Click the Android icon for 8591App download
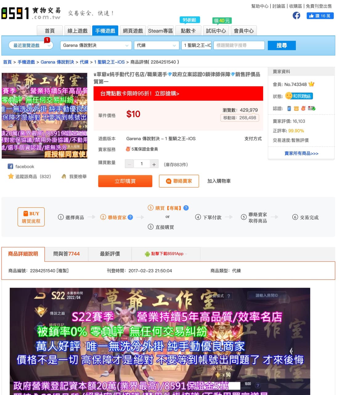Image resolution: width=341 pixels, height=395 pixels. click(147, 254)
